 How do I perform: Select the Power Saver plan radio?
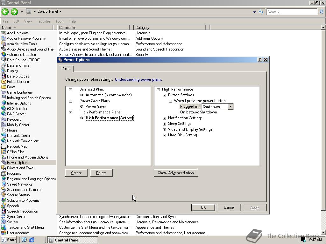tap(82, 106)
